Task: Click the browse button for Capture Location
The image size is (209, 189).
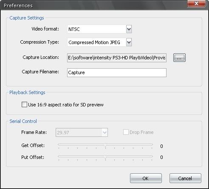Action: 179,58
